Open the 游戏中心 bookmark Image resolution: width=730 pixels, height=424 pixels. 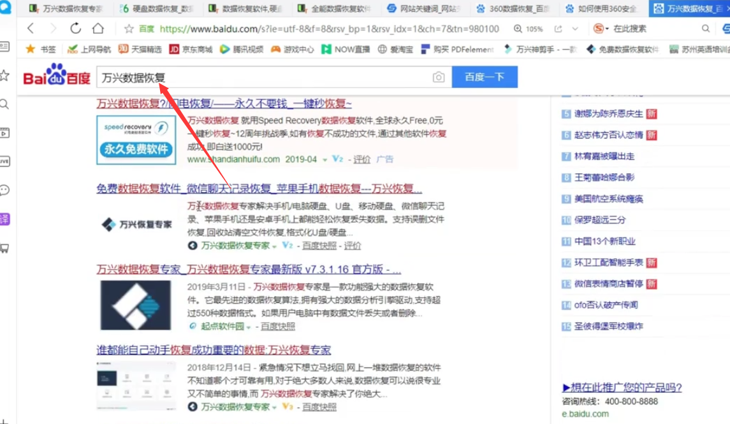292,49
